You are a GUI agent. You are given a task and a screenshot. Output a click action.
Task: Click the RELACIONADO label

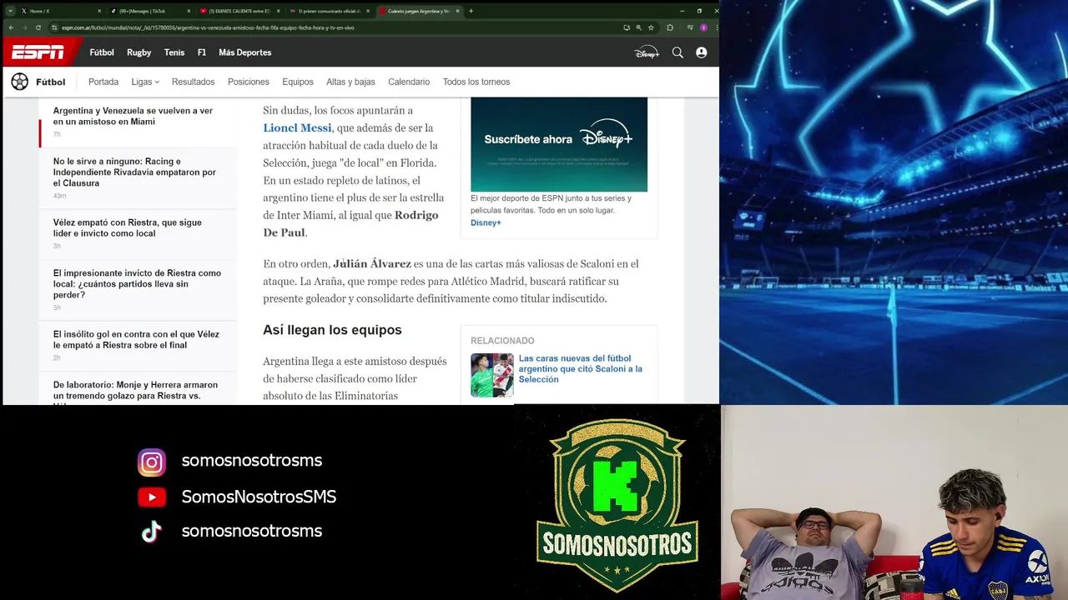(502, 341)
